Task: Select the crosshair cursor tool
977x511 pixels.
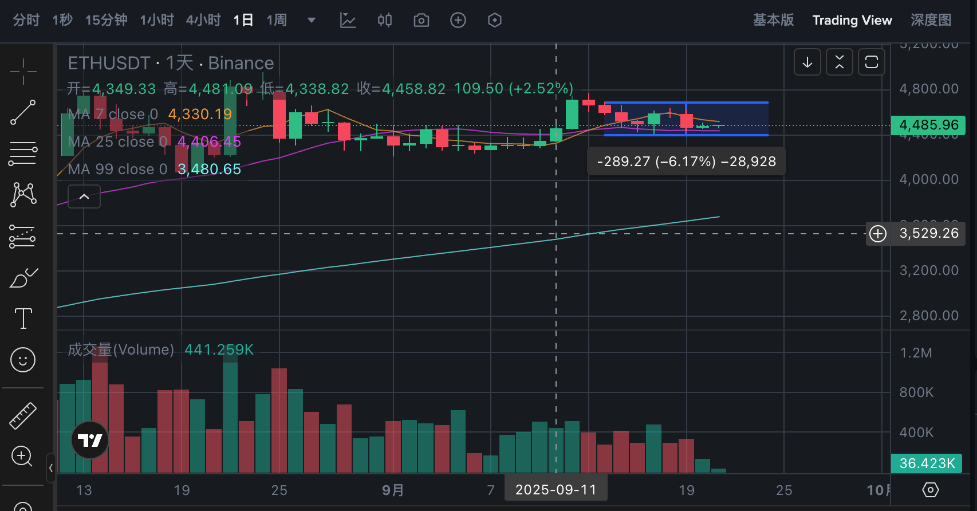Action: pyautogui.click(x=23, y=72)
